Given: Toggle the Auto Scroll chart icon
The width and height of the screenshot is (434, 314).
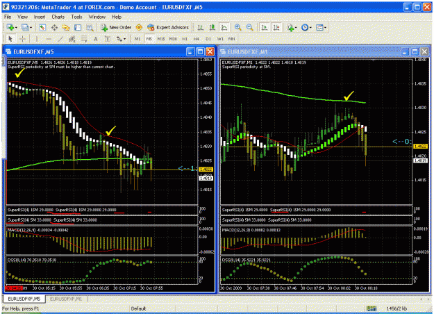Looking at the screenshot, I should [x=265, y=27].
